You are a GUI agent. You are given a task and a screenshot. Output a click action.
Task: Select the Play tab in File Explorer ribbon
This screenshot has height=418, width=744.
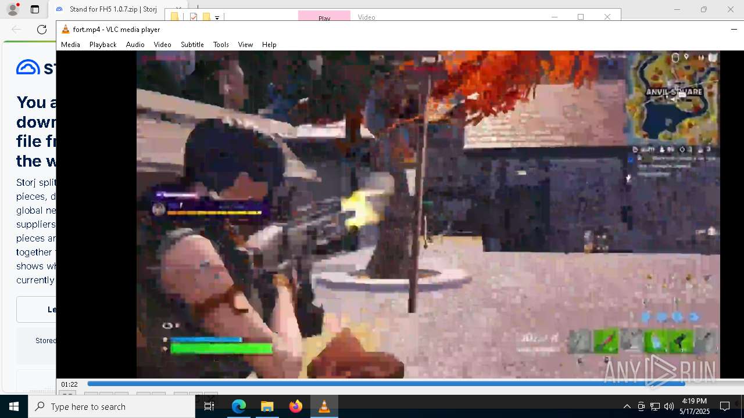point(324,17)
